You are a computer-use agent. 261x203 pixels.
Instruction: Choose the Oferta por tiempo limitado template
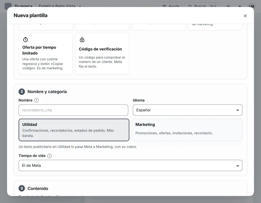click(x=46, y=54)
